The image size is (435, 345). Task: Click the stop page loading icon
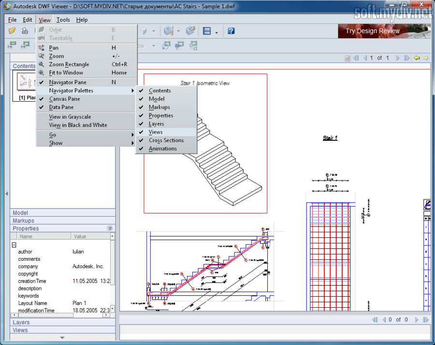point(348,59)
